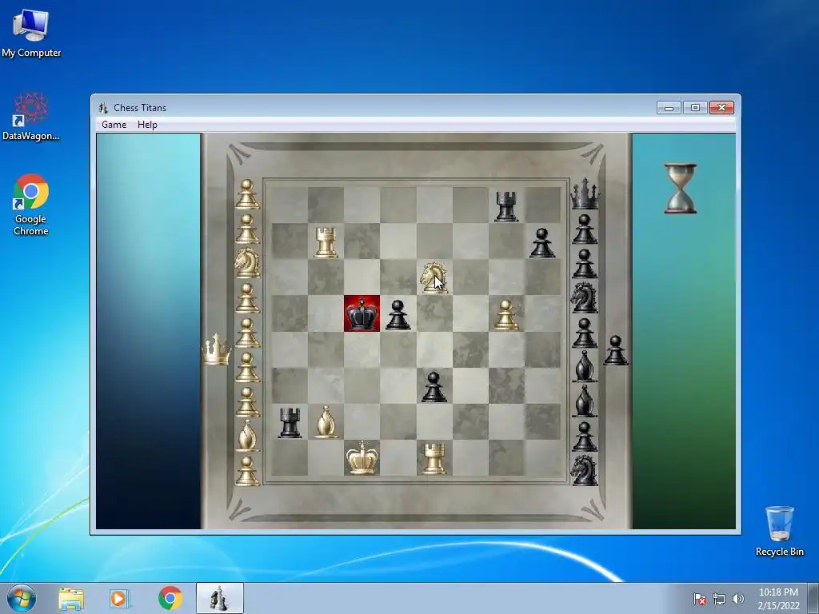The width and height of the screenshot is (819, 614).
Task: Select the white king on the bottom row
Action: pos(362,457)
